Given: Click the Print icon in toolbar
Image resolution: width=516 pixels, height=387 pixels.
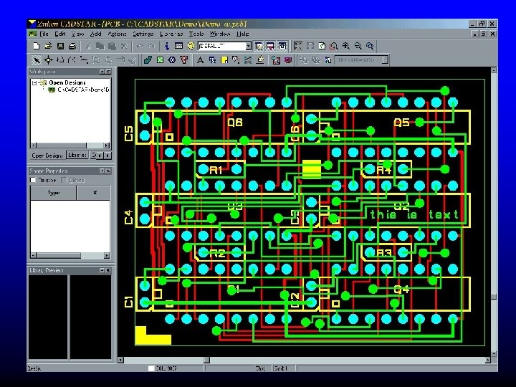Looking at the screenshot, I should [x=72, y=46].
